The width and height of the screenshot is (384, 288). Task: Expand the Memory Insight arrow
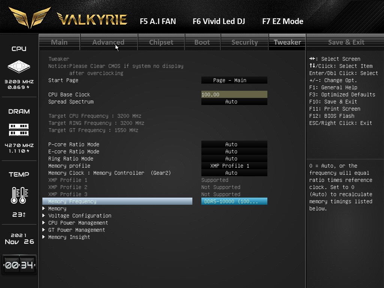[43, 237]
